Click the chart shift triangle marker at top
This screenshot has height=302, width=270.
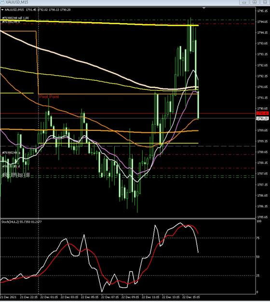click(x=204, y=8)
